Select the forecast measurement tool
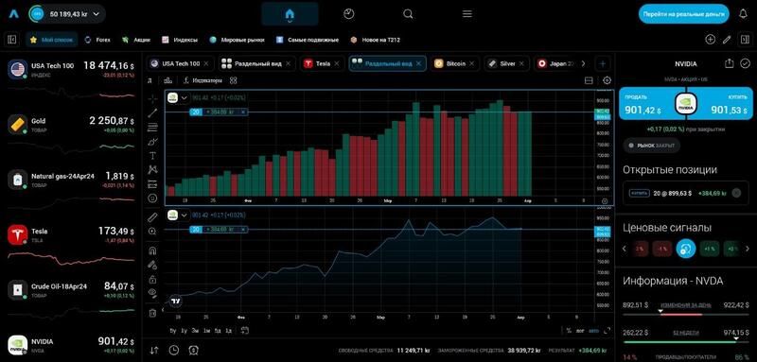 click(x=152, y=183)
